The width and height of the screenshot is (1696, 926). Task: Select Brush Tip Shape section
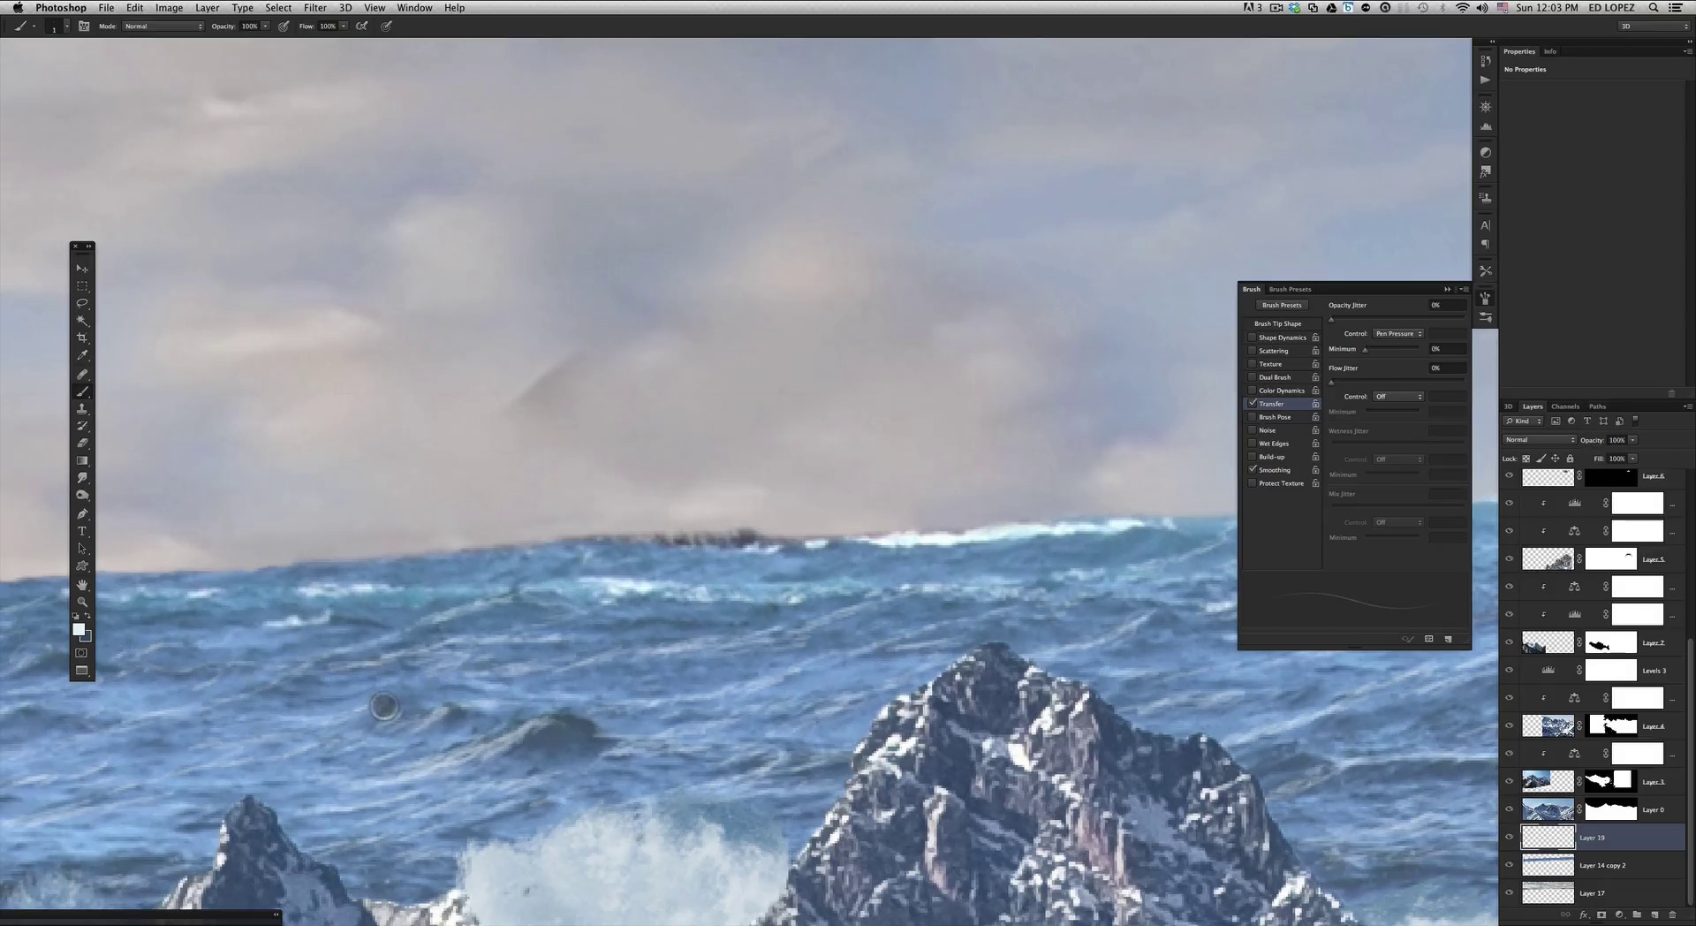[x=1277, y=324]
